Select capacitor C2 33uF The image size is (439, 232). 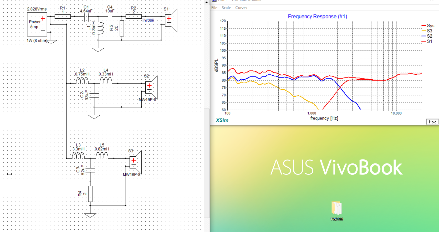(94, 95)
